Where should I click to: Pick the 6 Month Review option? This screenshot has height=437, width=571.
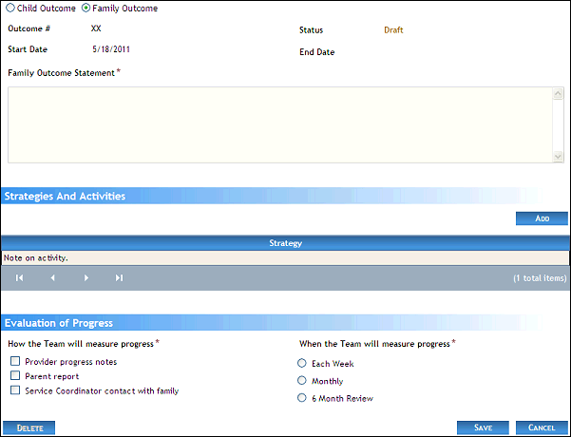click(x=302, y=398)
